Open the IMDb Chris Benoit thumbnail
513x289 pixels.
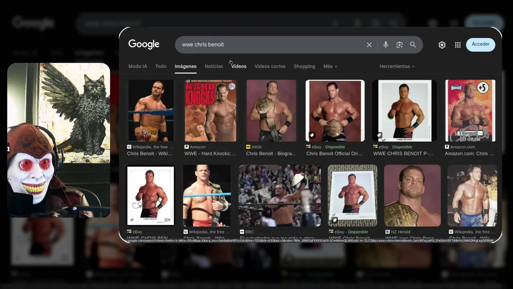pos(271,110)
